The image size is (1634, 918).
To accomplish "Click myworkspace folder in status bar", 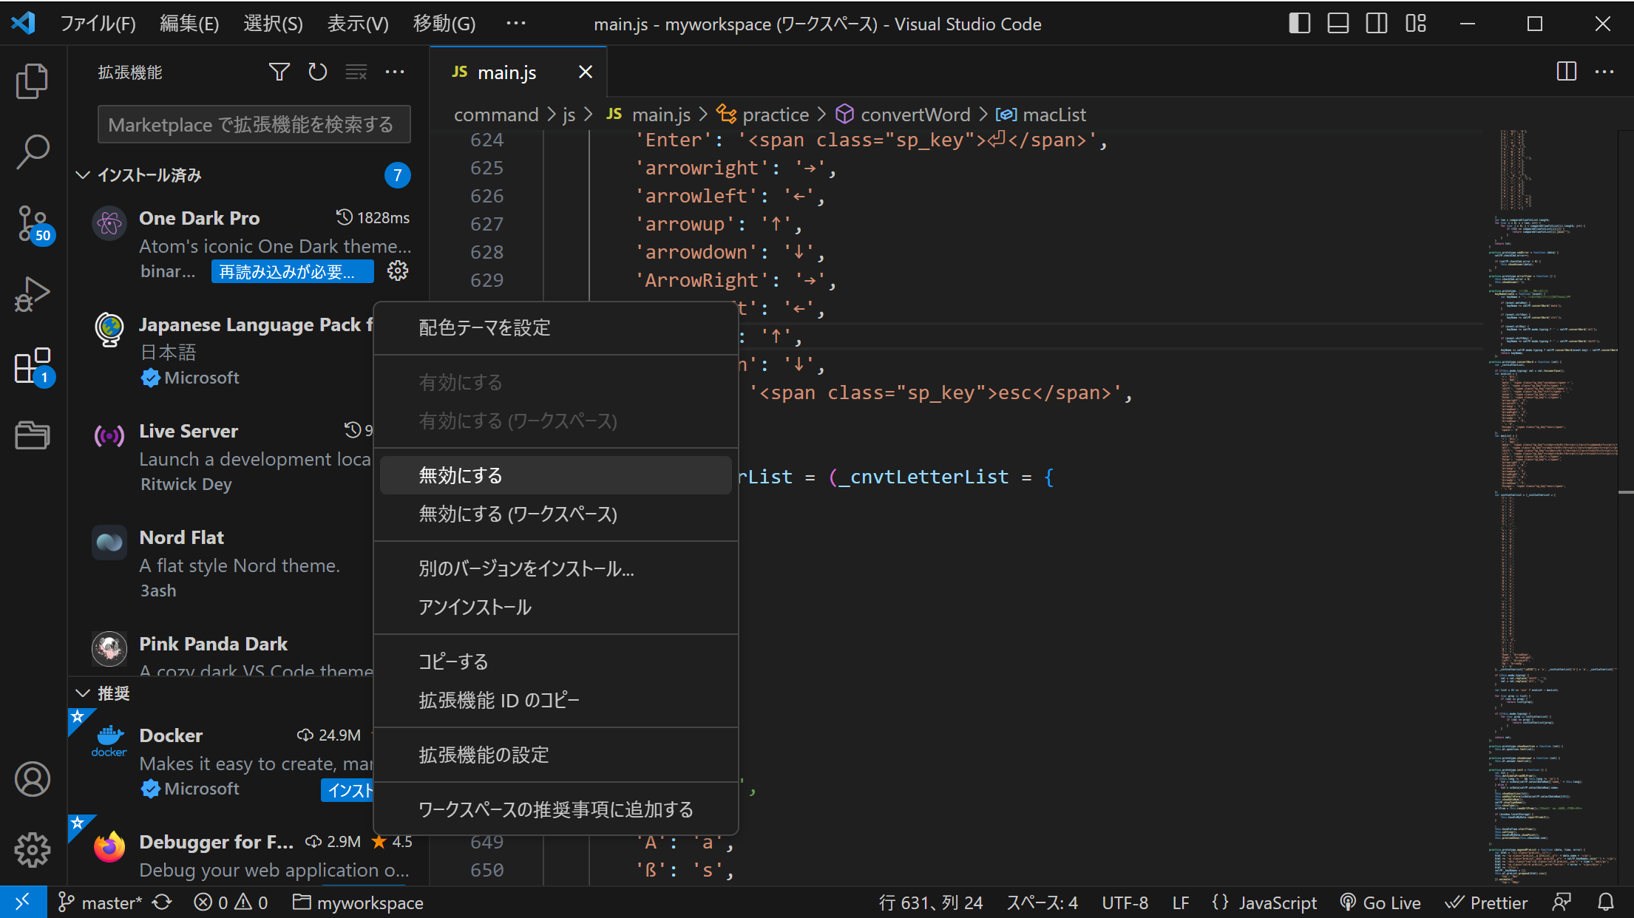I will (358, 902).
